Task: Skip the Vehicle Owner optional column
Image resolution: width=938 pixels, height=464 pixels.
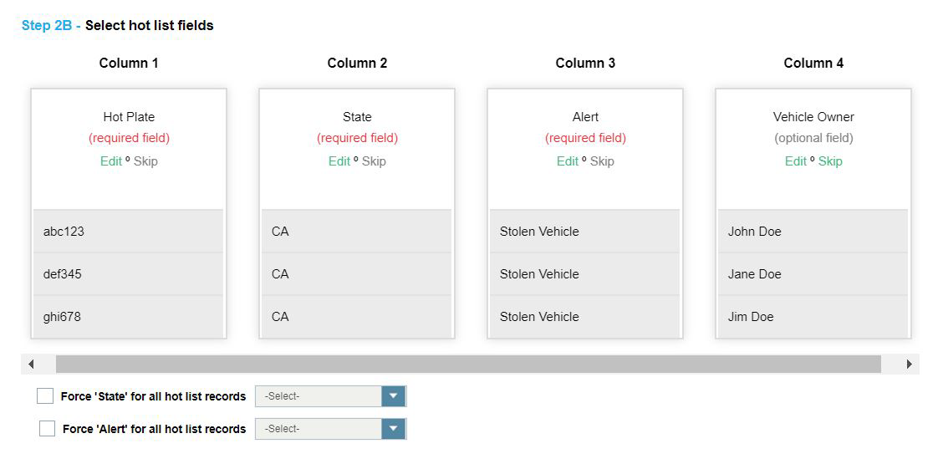Action: [830, 161]
